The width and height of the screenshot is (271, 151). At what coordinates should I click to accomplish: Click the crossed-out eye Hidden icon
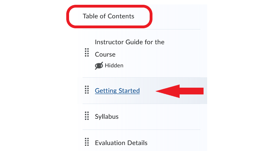pos(99,66)
